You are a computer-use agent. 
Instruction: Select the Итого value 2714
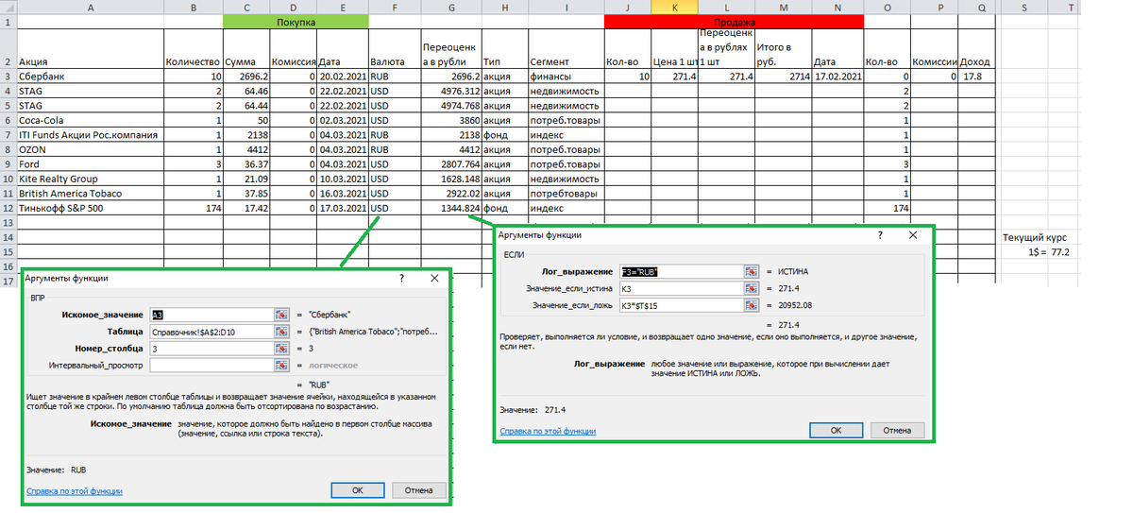(782, 76)
